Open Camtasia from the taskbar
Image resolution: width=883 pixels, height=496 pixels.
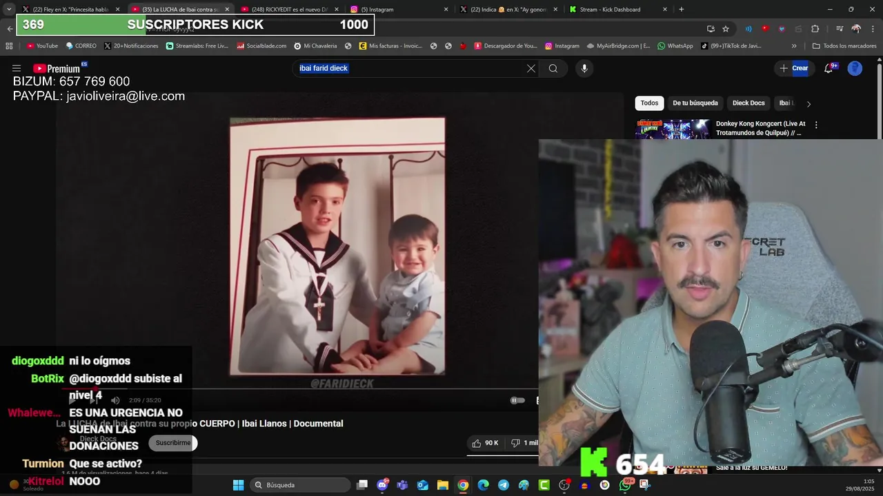pyautogui.click(x=544, y=485)
